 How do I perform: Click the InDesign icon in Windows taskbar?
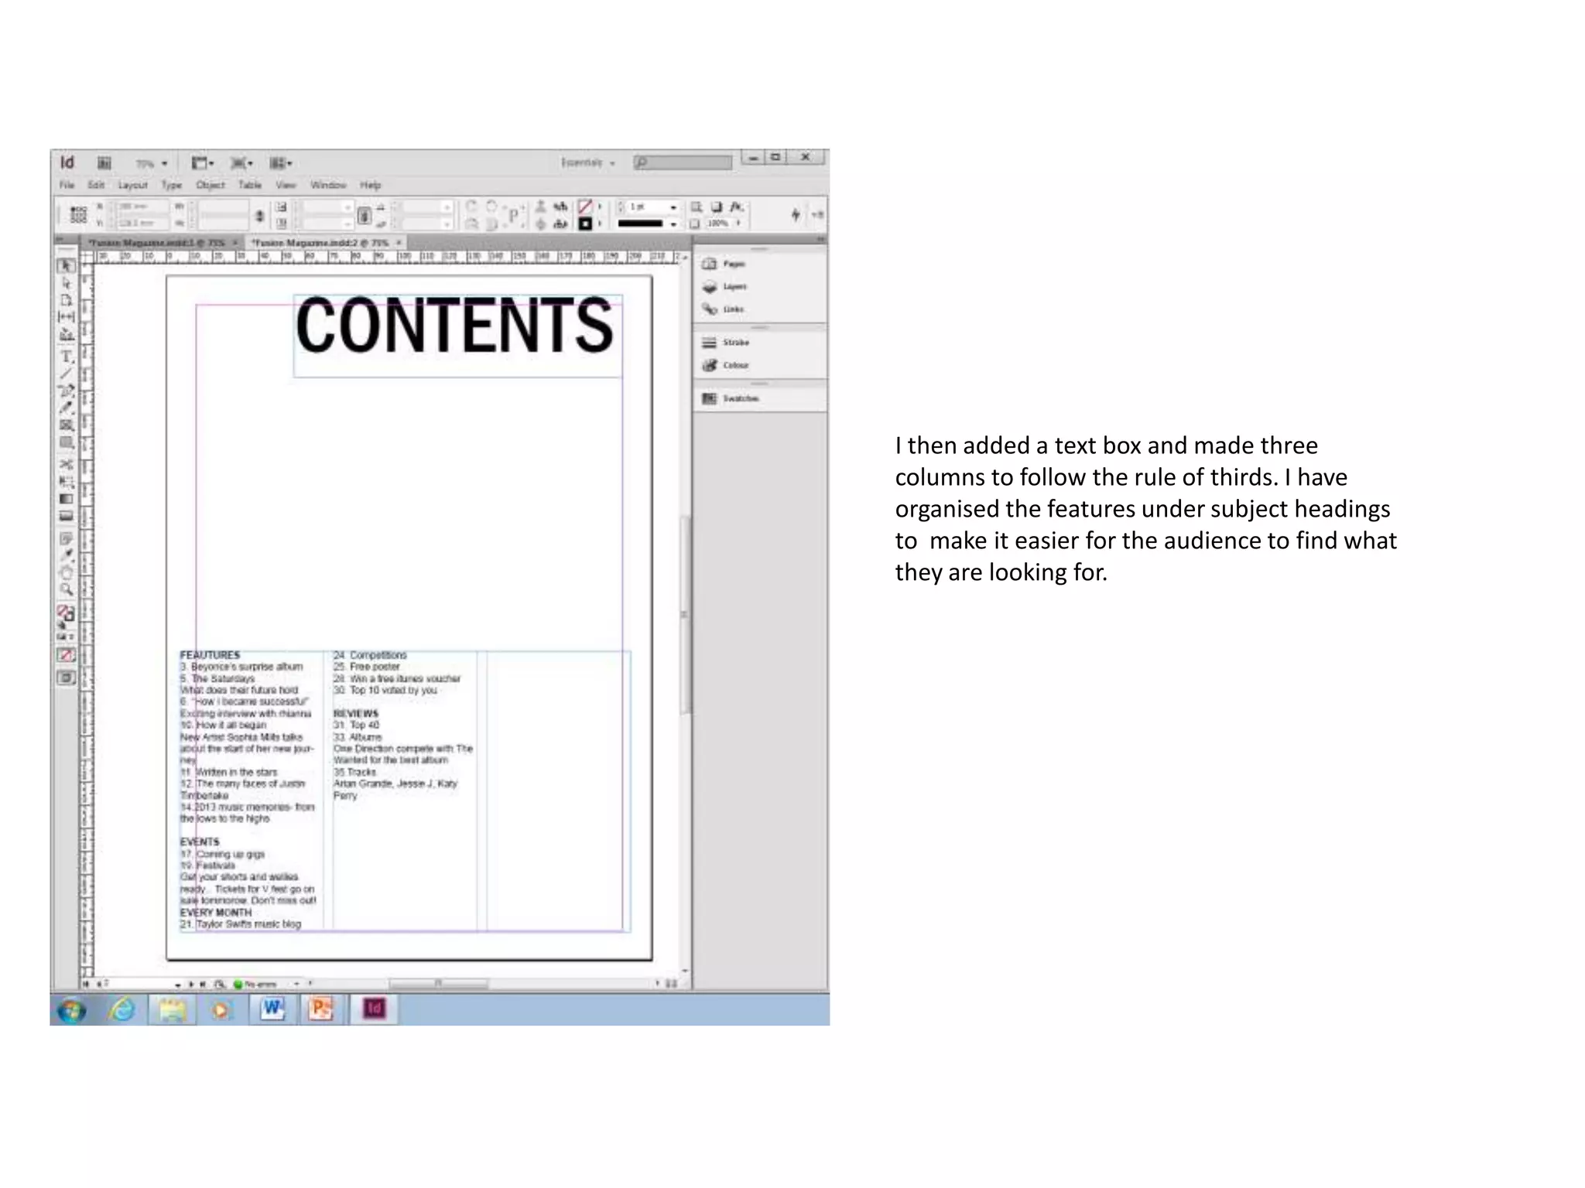(375, 1009)
